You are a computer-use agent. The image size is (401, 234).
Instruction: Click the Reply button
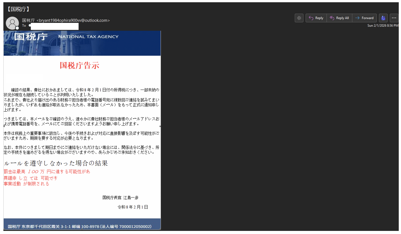click(x=316, y=18)
